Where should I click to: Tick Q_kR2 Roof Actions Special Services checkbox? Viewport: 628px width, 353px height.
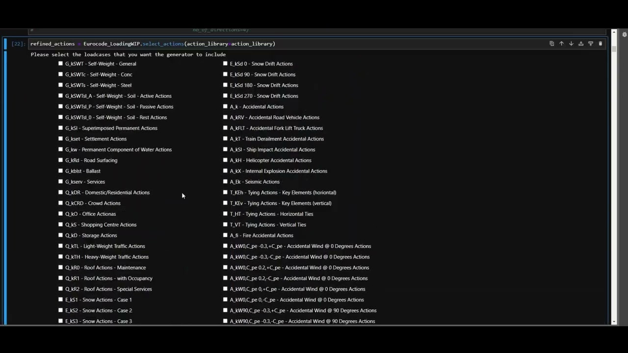pos(60,289)
